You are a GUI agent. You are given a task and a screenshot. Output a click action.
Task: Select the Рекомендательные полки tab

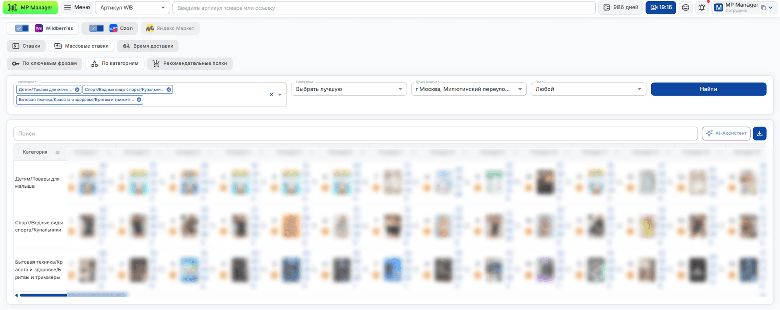(x=190, y=64)
